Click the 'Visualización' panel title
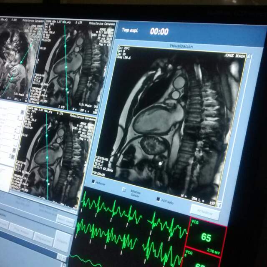The image size is (267, 267). point(181,46)
